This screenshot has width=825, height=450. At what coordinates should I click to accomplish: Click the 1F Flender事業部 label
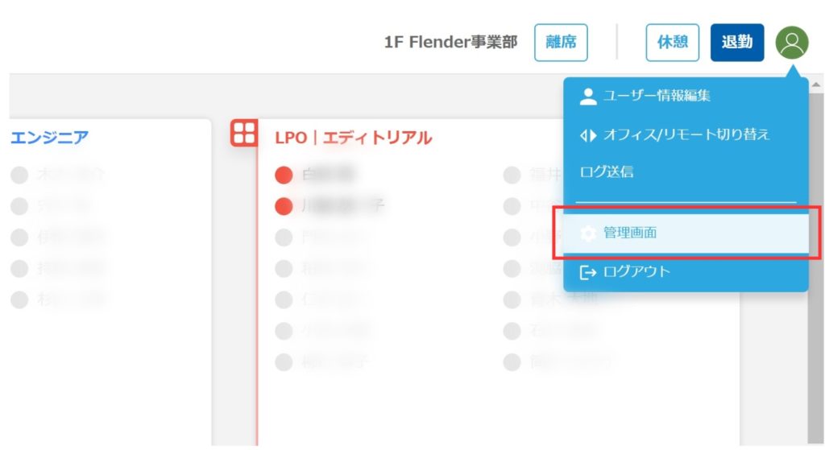(450, 43)
